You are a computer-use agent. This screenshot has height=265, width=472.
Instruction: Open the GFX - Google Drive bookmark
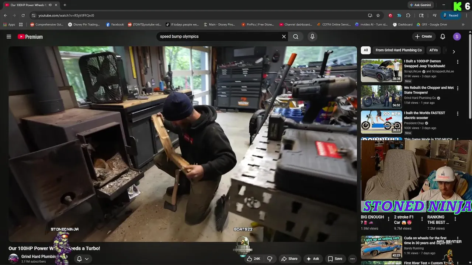431,25
